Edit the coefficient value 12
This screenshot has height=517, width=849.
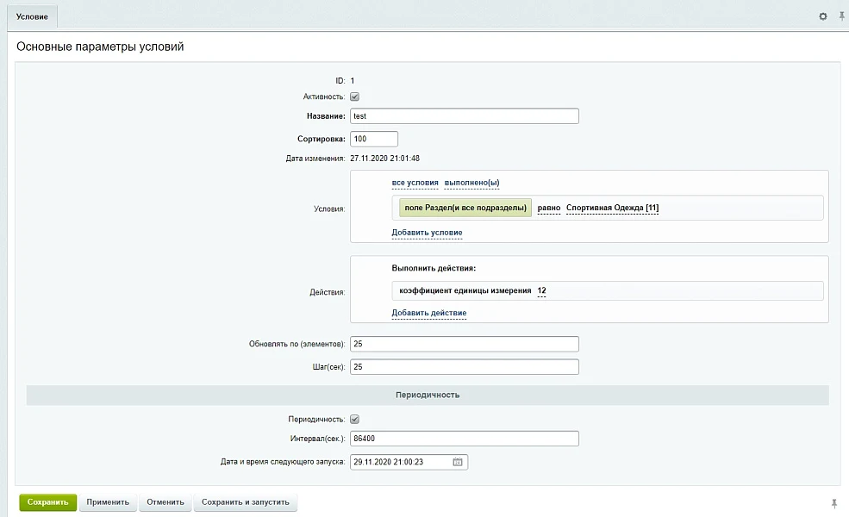pyautogui.click(x=541, y=290)
